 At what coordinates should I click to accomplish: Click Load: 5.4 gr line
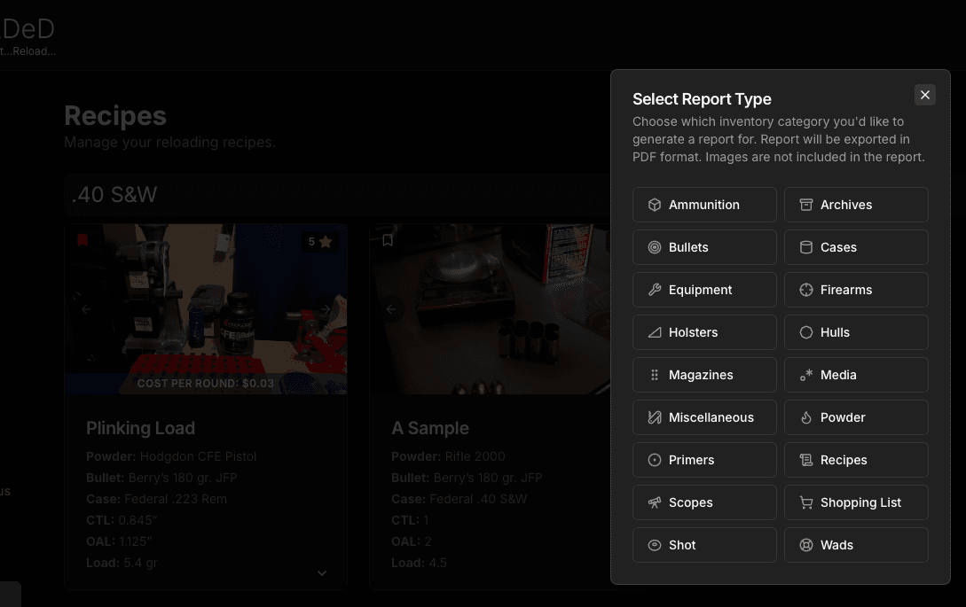tap(122, 564)
